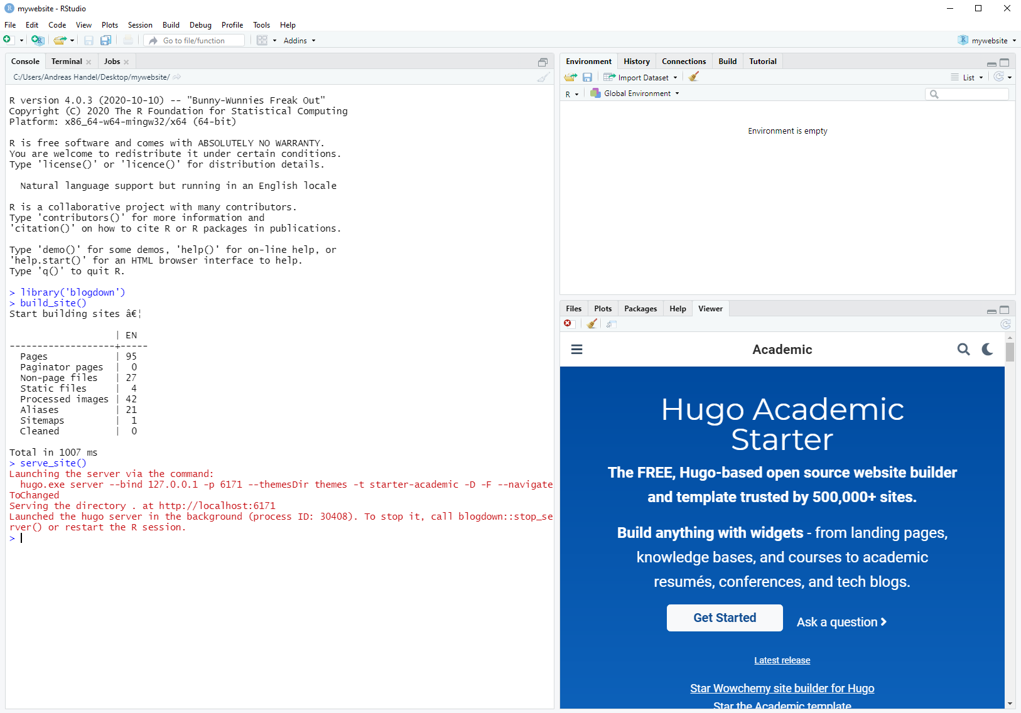Viewport: 1021px width, 713px height.
Task: Minimize the Environment pane
Action: pyautogui.click(x=991, y=63)
